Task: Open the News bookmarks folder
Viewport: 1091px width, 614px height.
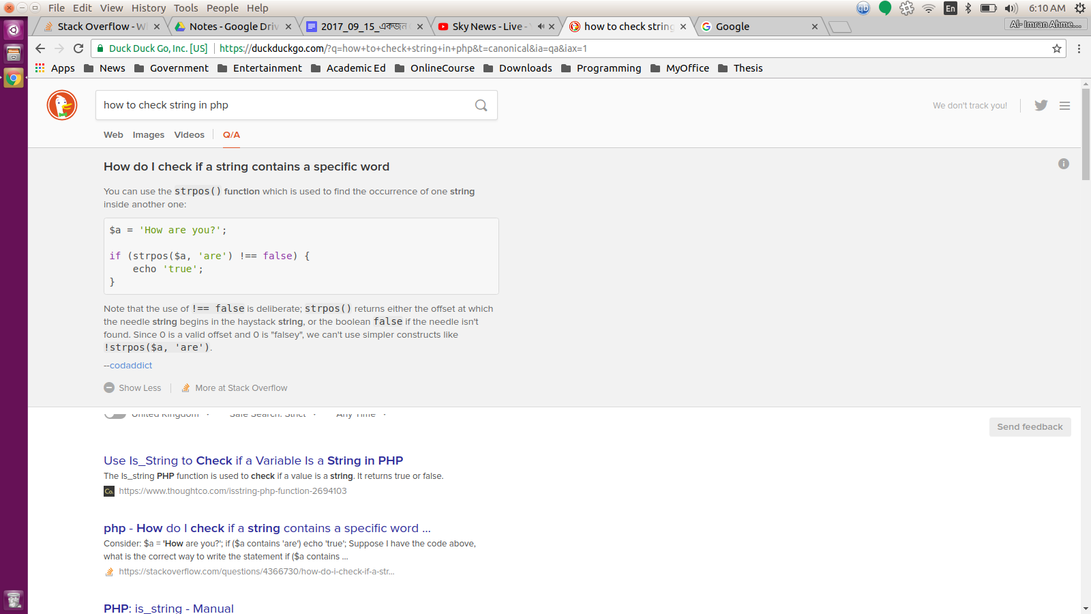Action: pos(104,68)
